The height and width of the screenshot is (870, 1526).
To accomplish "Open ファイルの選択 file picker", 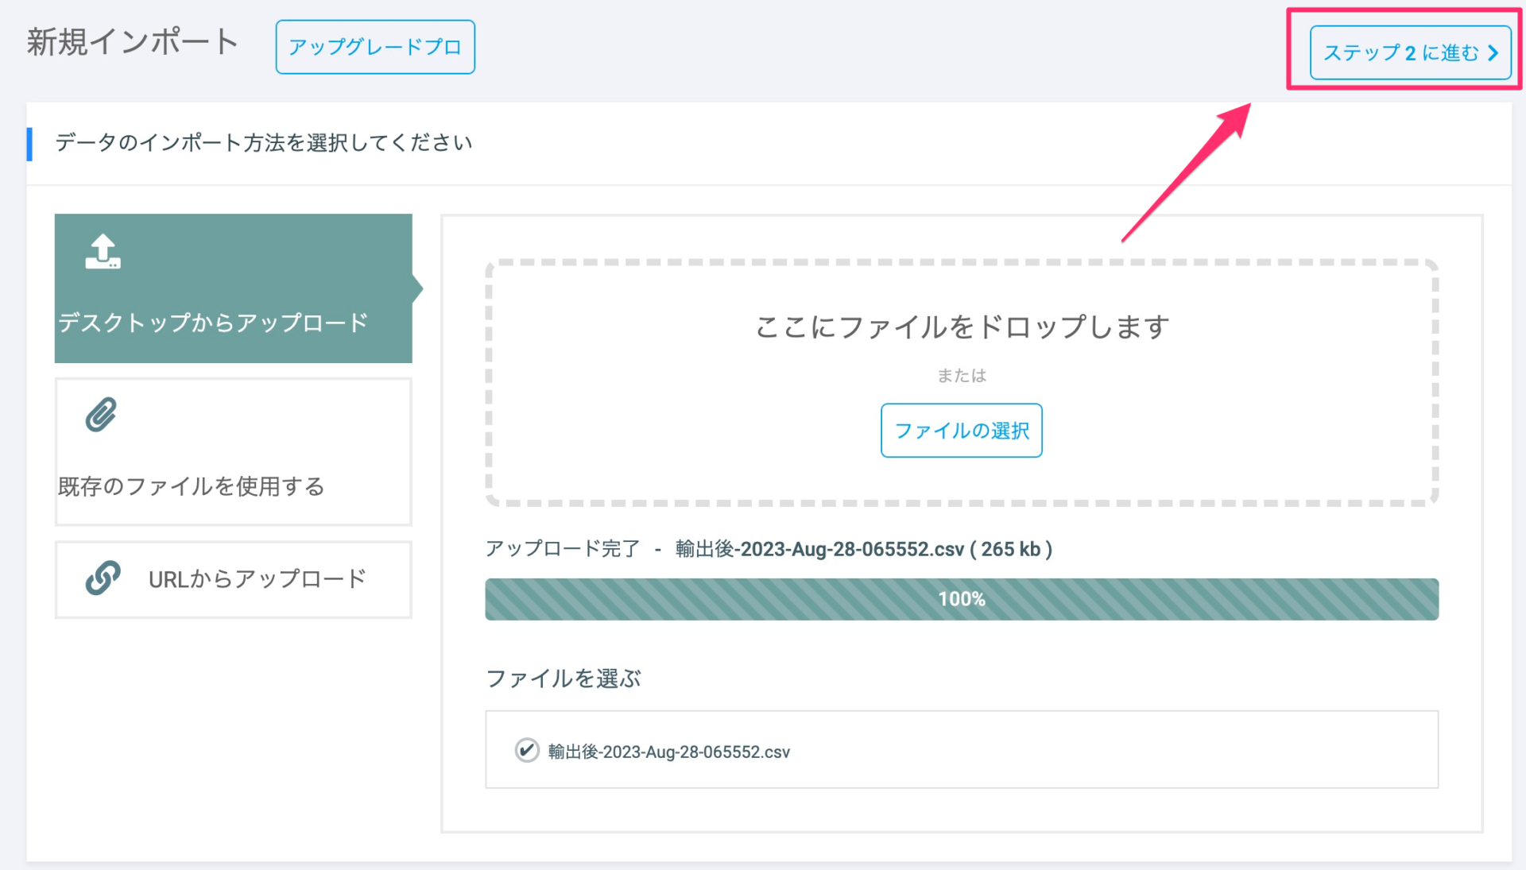I will point(961,431).
